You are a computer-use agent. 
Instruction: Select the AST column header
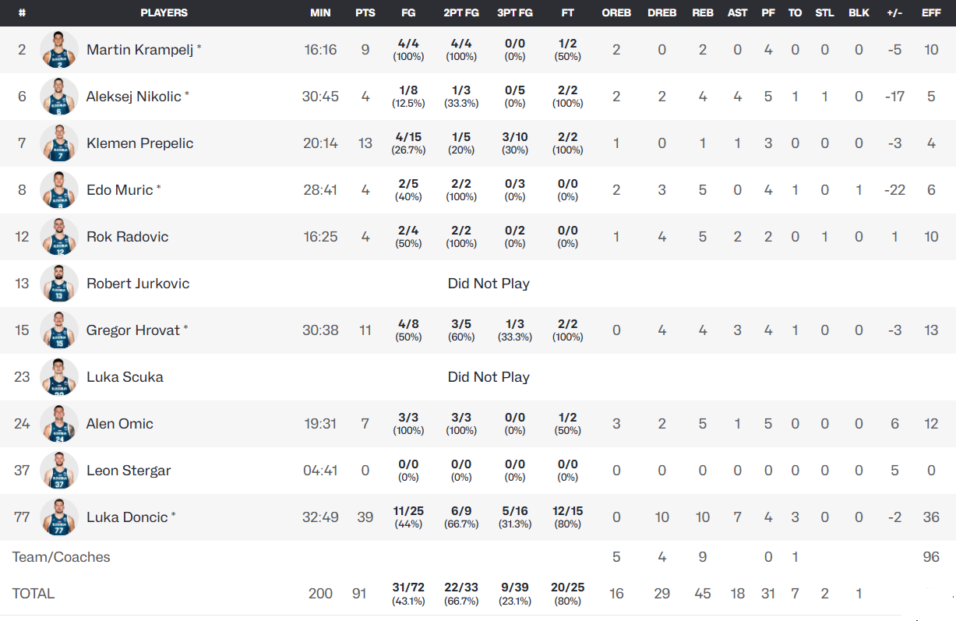pyautogui.click(x=737, y=13)
